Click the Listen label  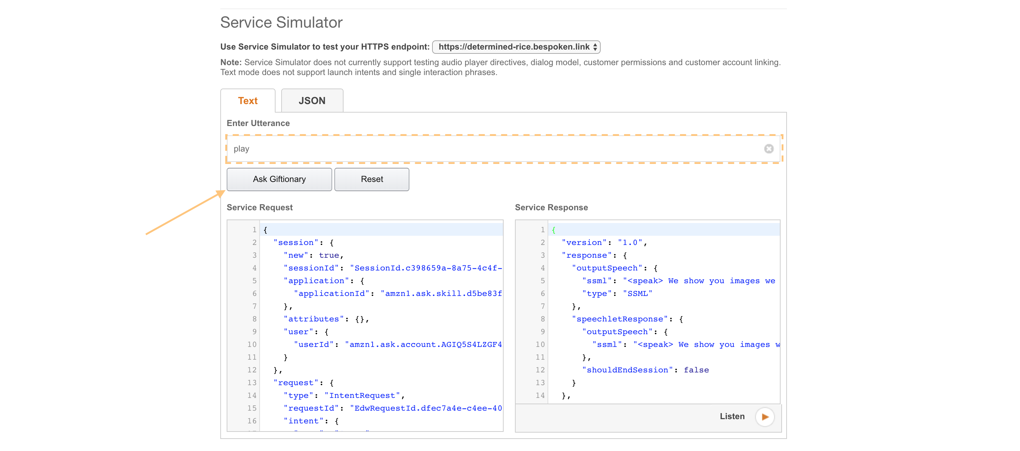tap(732, 417)
